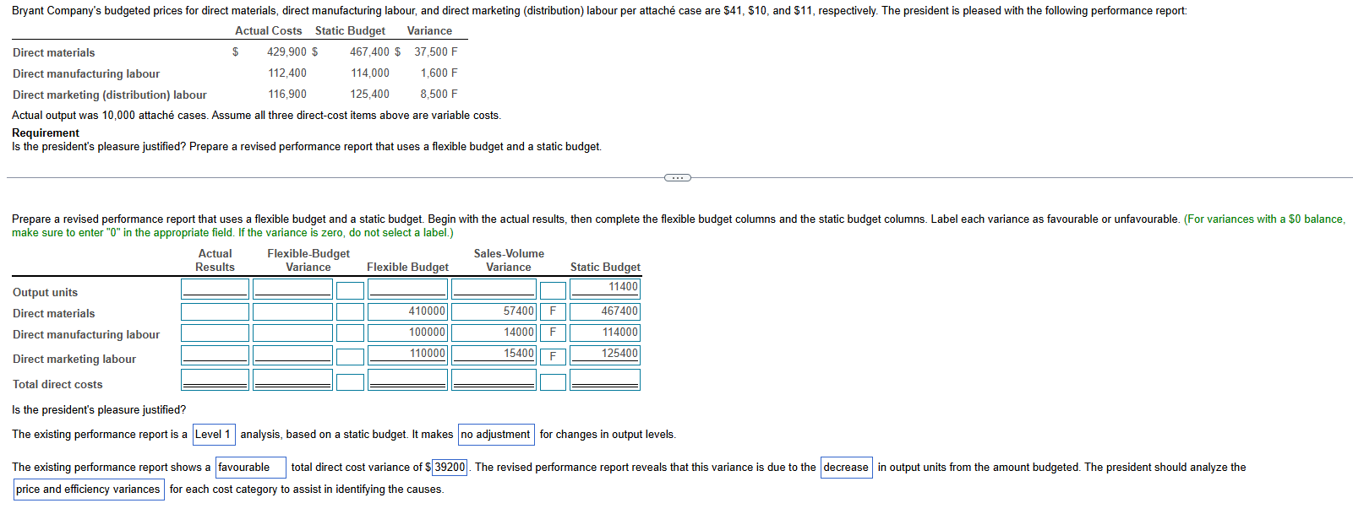
Task: Select Static Budget field showing 11400
Action: (x=604, y=289)
